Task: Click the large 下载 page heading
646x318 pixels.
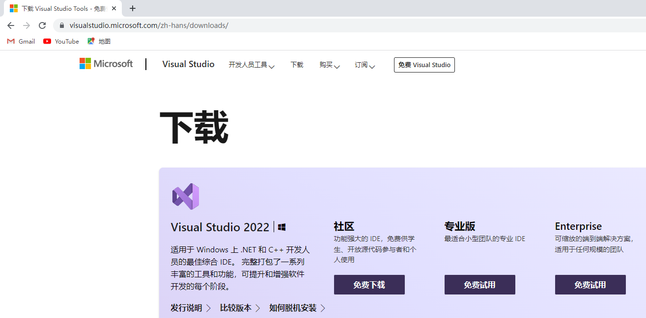Action: [x=194, y=127]
